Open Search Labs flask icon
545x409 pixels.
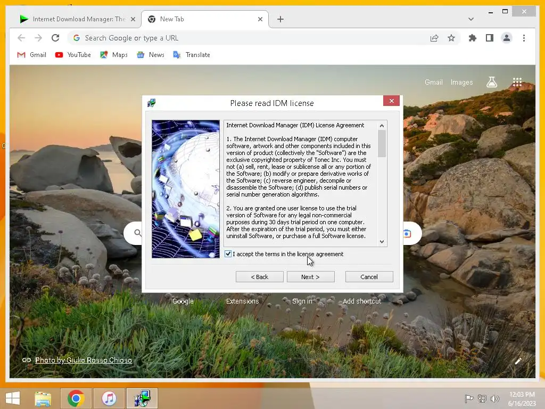click(491, 82)
